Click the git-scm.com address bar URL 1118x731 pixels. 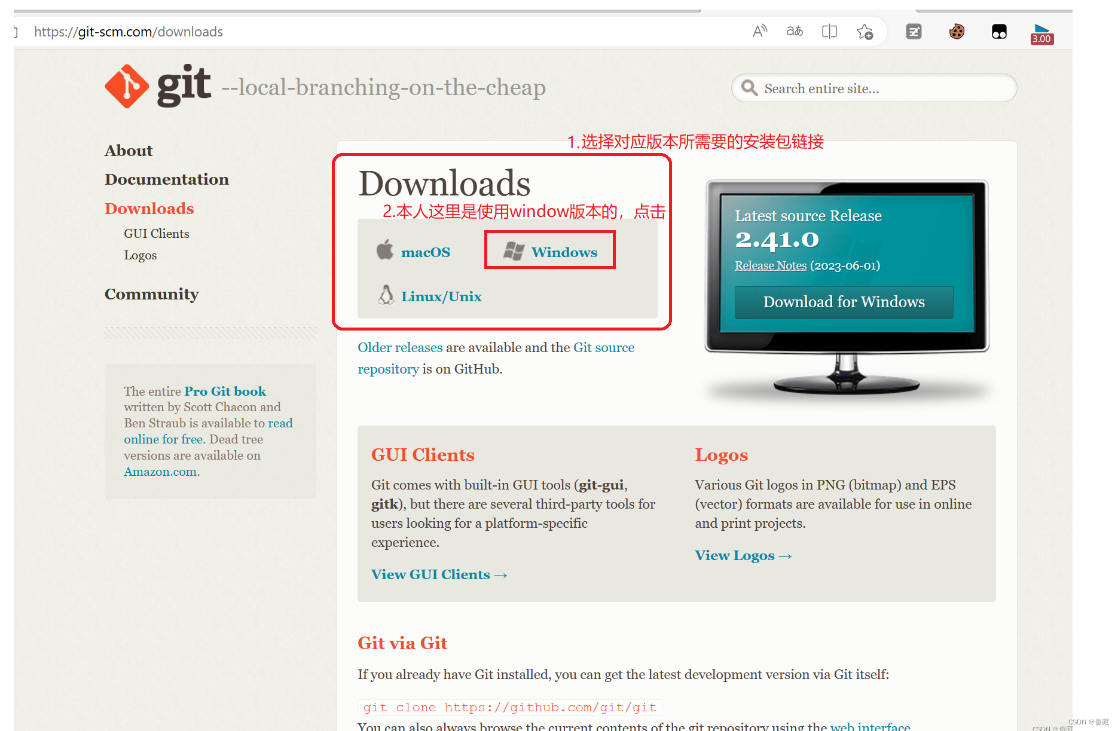[x=129, y=32]
